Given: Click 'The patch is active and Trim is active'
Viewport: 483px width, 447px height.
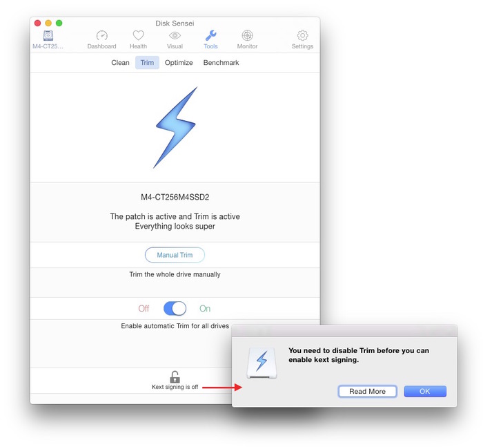Looking at the screenshot, I should click(175, 216).
